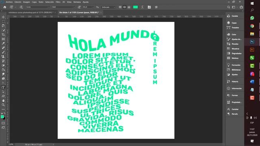Toggle Quick Mask mode icon

point(3,123)
